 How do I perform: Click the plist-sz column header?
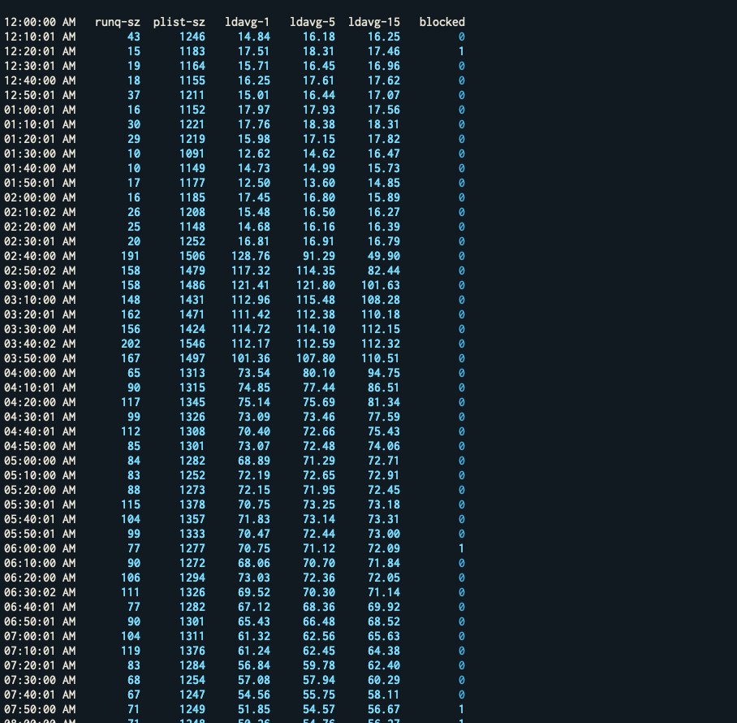tap(179, 22)
